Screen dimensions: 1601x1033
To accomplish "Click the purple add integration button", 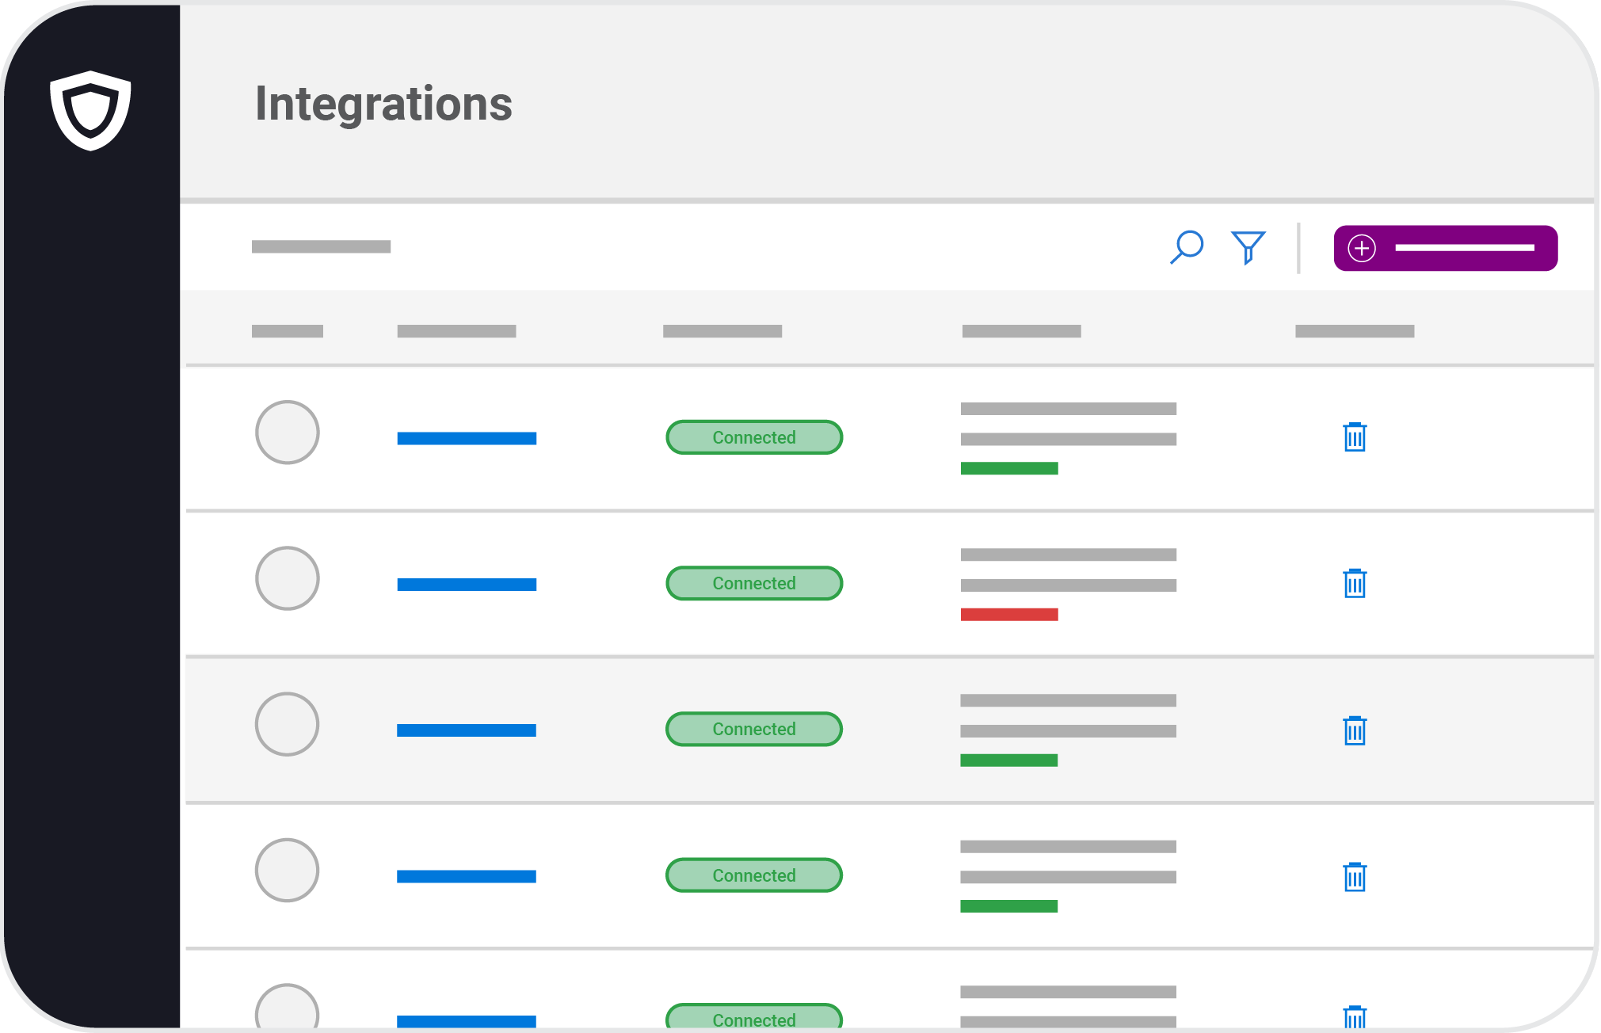I will click(x=1445, y=248).
